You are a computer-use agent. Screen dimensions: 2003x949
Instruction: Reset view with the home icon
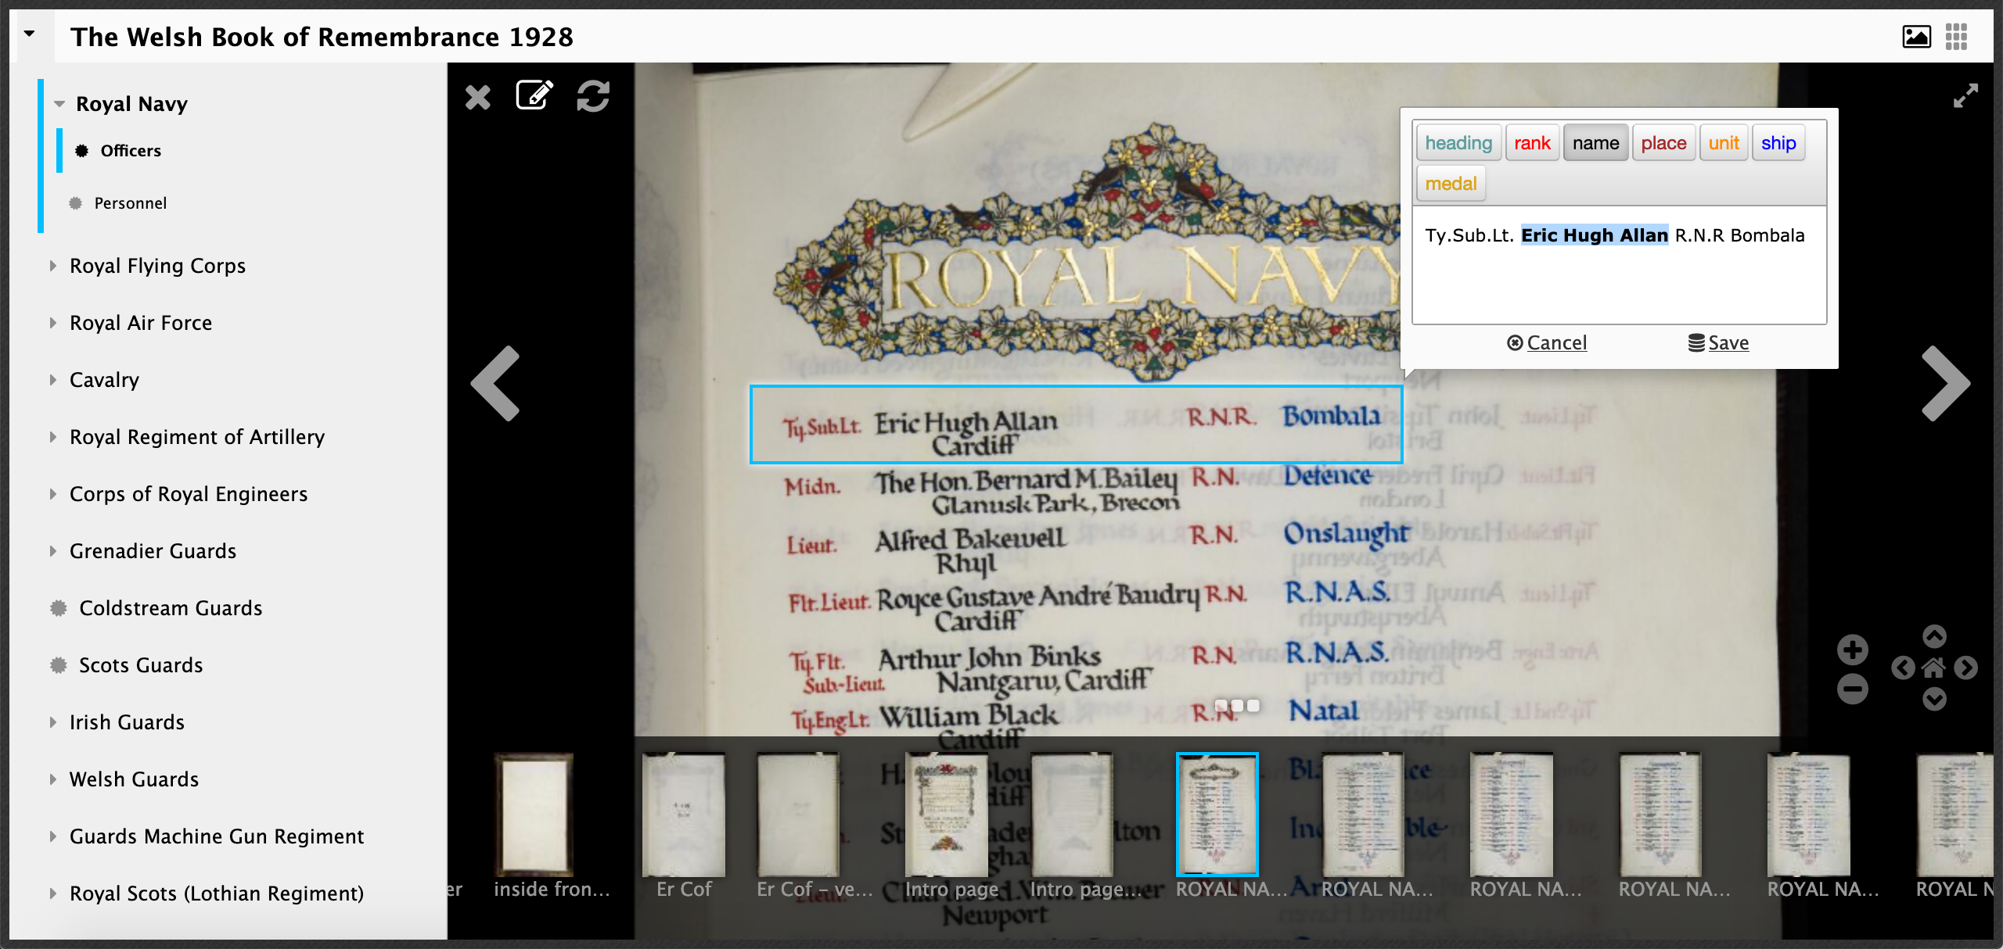(1934, 668)
